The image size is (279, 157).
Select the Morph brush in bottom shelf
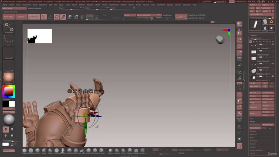click(110, 151)
